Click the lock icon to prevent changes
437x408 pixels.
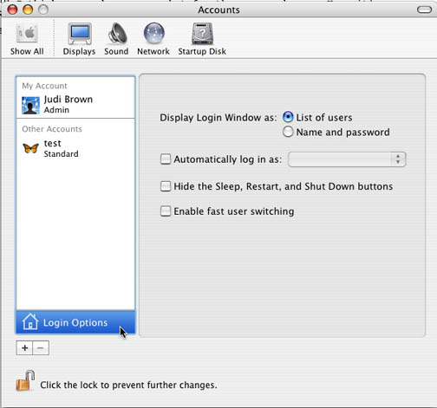(25, 381)
